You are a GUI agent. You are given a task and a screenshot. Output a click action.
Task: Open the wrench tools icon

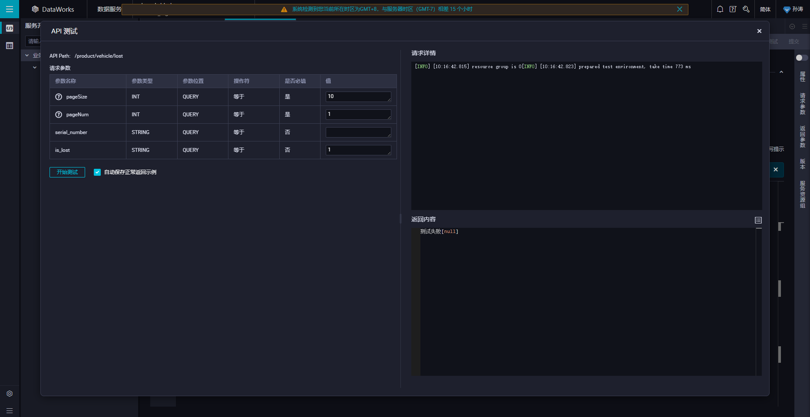746,9
